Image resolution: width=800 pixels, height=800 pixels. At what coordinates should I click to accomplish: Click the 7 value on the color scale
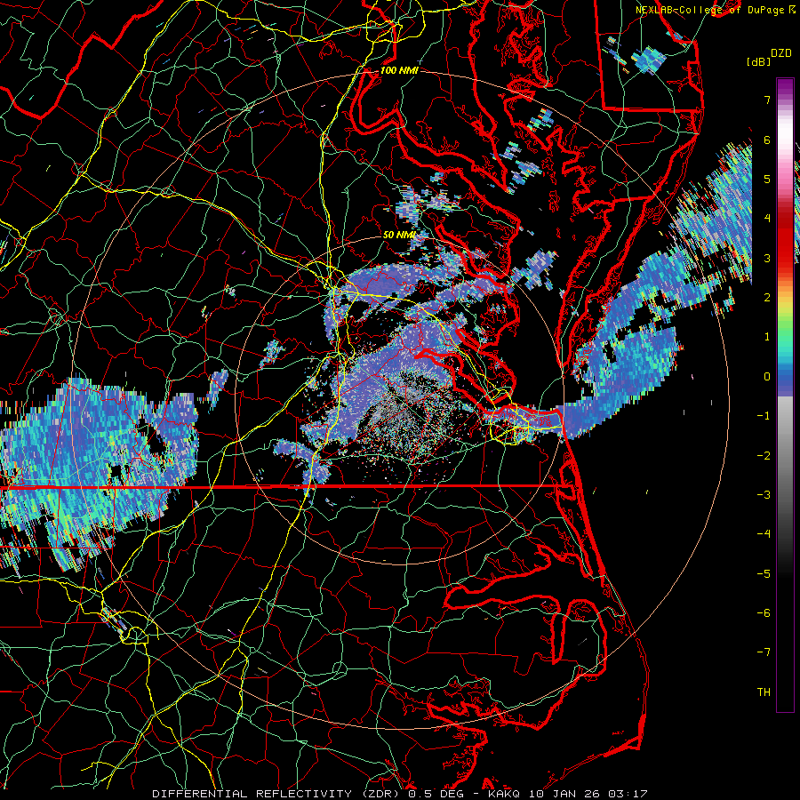pos(767,100)
